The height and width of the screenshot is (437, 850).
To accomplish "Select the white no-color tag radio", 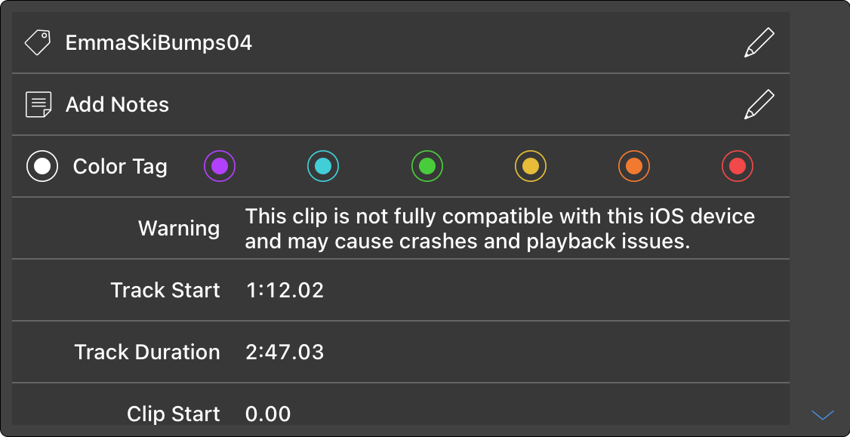I will coord(42,166).
